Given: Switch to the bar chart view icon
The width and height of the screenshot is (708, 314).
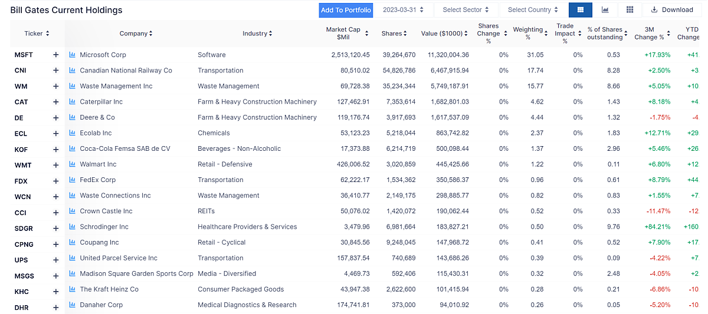Looking at the screenshot, I should click(x=605, y=9).
